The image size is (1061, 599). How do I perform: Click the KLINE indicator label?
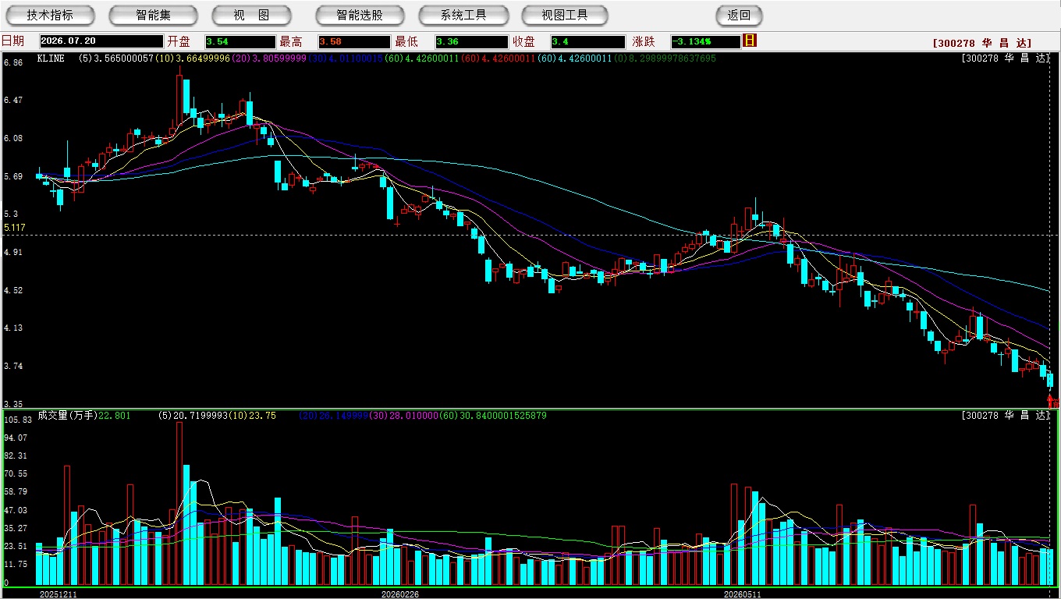point(51,58)
